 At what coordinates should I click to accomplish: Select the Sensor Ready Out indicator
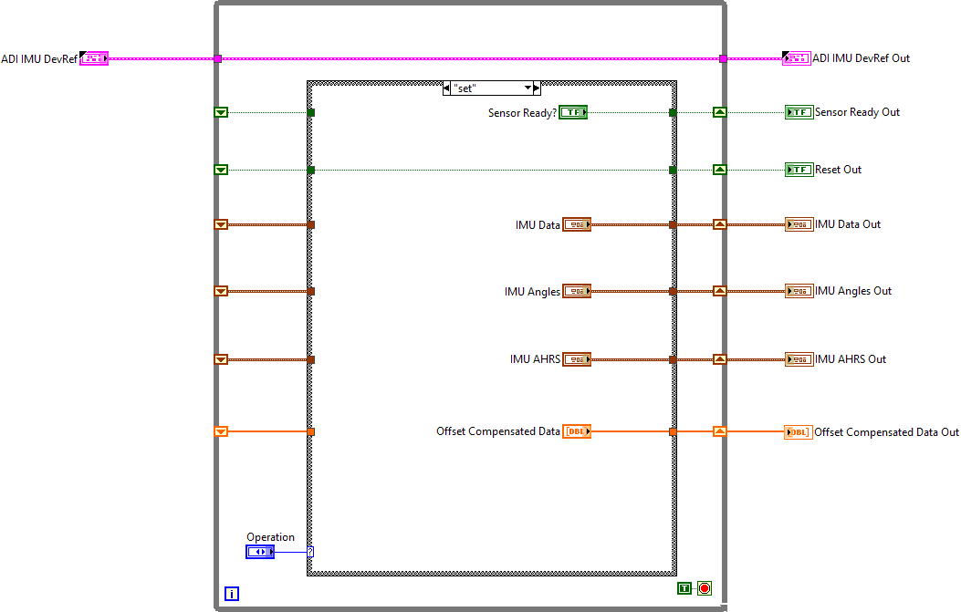click(x=799, y=112)
